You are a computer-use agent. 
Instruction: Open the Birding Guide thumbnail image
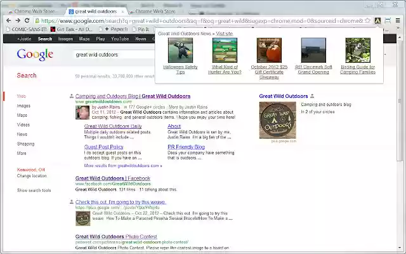(358, 50)
